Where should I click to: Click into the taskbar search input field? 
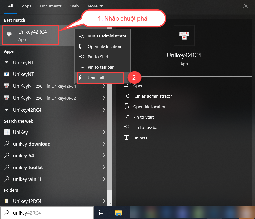tap(47, 213)
